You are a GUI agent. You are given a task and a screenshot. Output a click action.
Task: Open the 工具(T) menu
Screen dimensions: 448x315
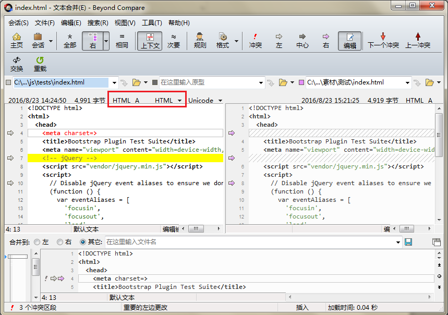pos(152,23)
